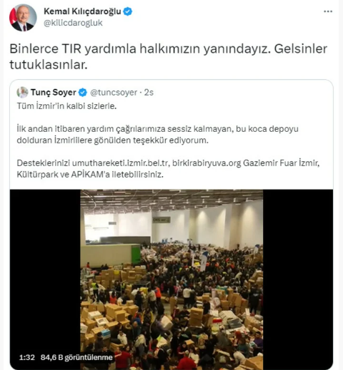Click the 1:32 video duration label

click(27, 357)
